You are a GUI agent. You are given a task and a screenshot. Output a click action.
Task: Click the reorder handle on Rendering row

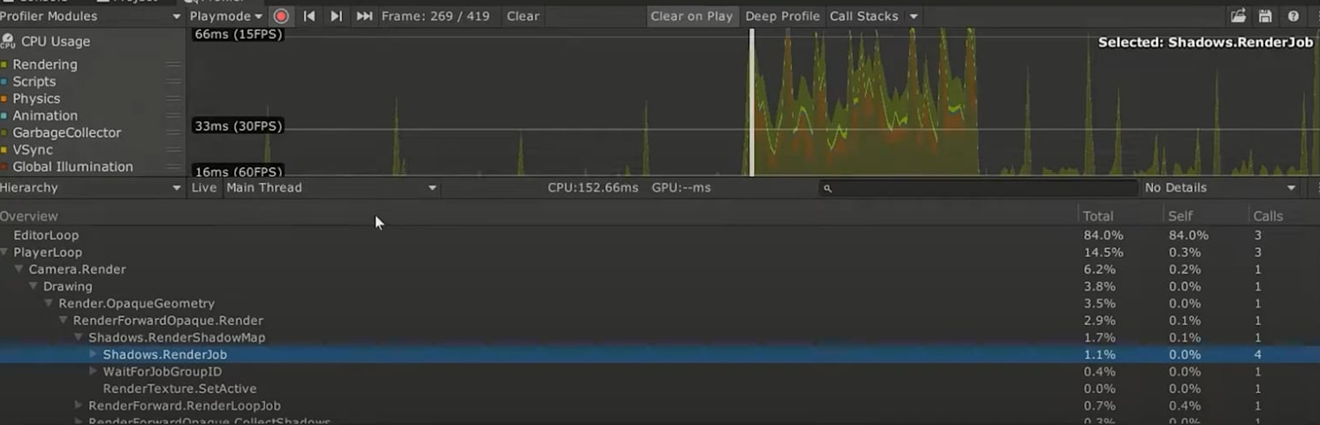click(x=174, y=65)
